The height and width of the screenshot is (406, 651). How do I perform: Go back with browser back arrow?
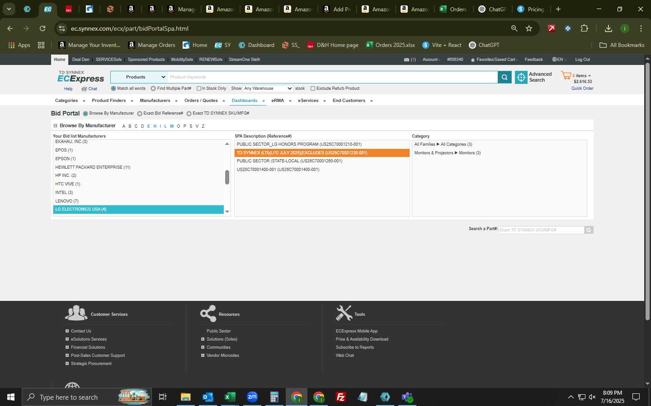click(10, 28)
